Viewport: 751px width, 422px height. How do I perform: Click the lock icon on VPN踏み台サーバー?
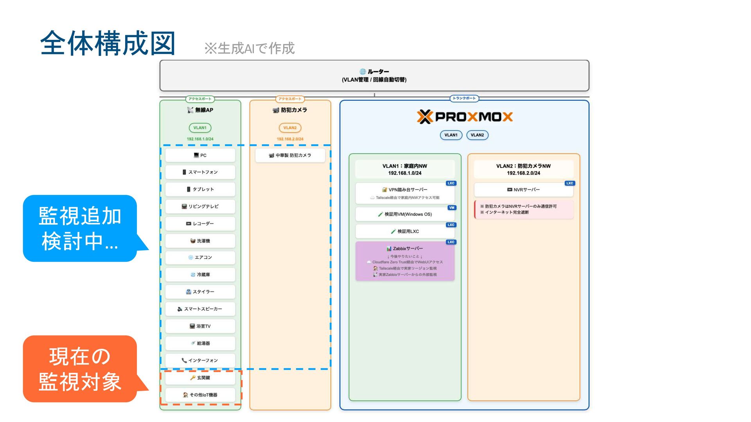[x=384, y=190]
